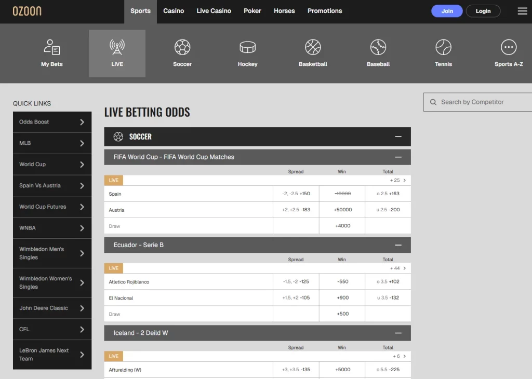Collapse Iceland - 2 Deild W section
Image resolution: width=532 pixels, height=379 pixels.
(398, 333)
